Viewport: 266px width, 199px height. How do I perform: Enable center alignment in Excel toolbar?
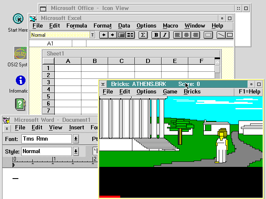pyautogui.click(x=186, y=35)
